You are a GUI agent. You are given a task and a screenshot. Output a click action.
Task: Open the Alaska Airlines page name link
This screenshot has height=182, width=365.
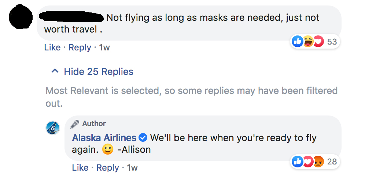(x=104, y=138)
